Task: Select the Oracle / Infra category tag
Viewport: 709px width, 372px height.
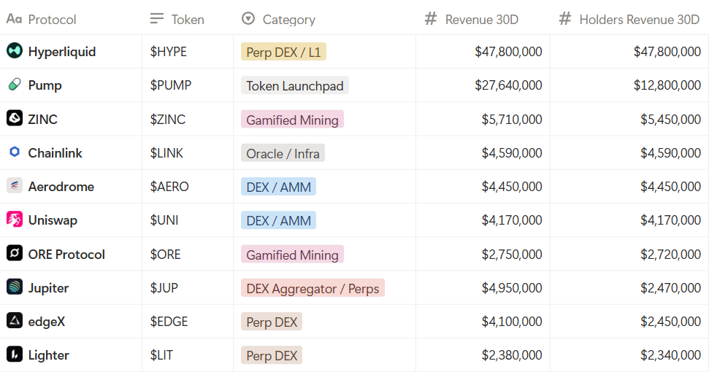Action: point(283,153)
